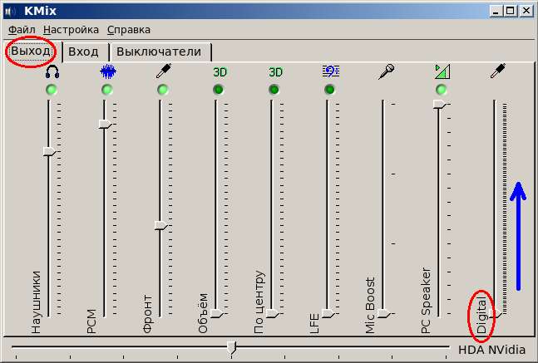Mute the Наушники channel via green LED

(52, 90)
